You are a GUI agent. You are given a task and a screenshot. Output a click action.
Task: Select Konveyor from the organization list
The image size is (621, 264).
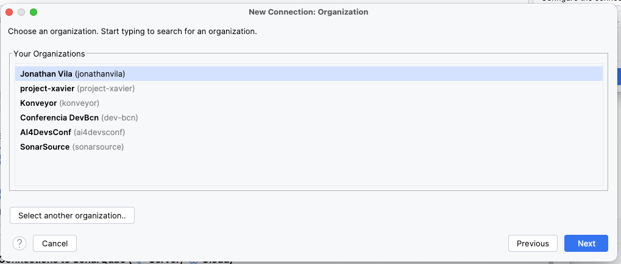(x=38, y=103)
